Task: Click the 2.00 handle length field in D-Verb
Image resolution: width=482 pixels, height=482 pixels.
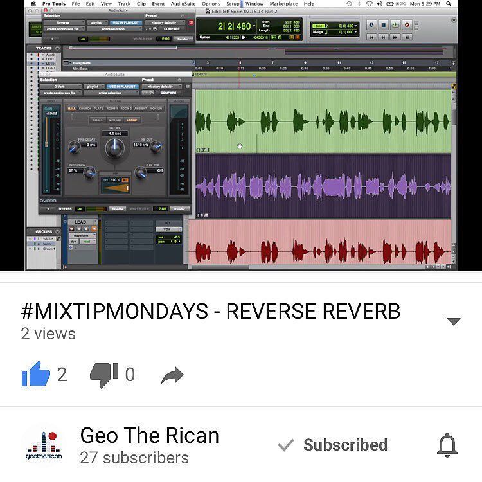Action: [x=162, y=209]
